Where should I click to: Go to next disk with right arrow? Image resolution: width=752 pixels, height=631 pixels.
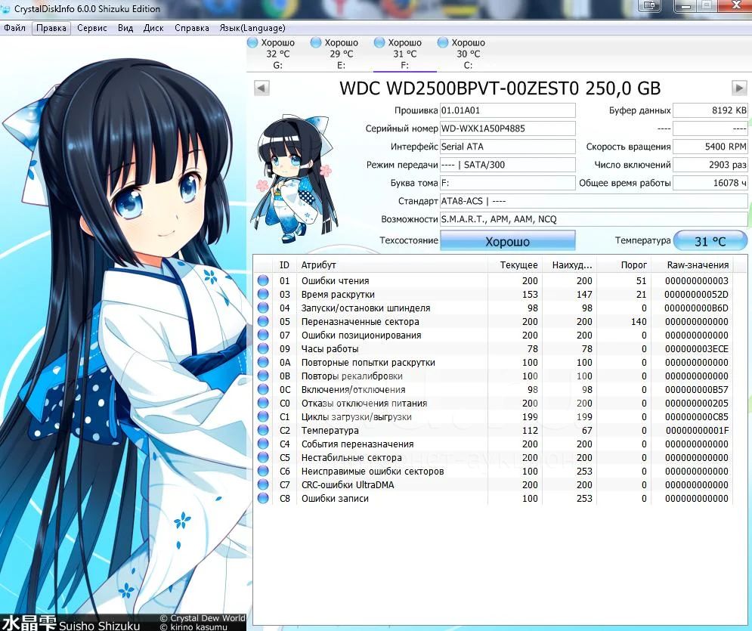[x=739, y=88]
